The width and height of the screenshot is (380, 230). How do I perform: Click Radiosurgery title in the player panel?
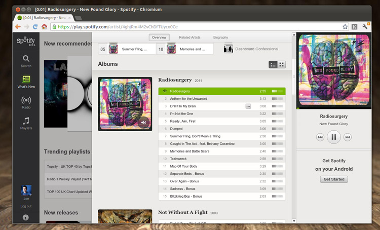click(334, 117)
